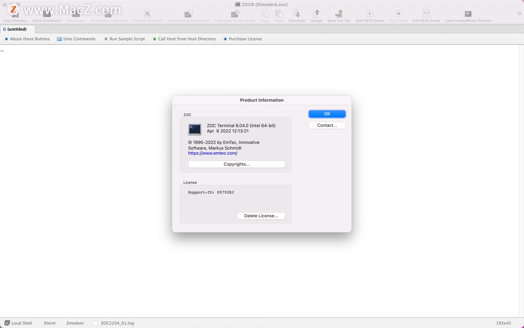Click ZOC Terminal 8.04.0 version text

pyautogui.click(x=241, y=126)
